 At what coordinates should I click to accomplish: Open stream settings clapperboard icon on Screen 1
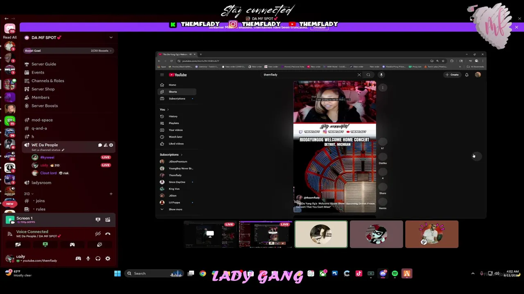tap(108, 220)
